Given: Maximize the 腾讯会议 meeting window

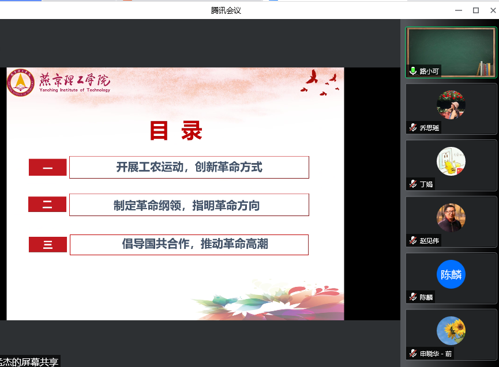Looking at the screenshot, I should point(476,10).
